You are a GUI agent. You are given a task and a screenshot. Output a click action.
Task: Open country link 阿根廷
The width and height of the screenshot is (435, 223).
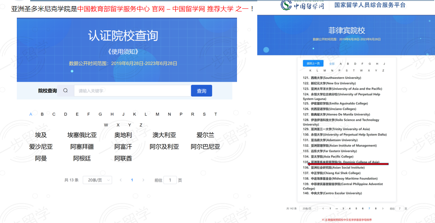point(82,158)
